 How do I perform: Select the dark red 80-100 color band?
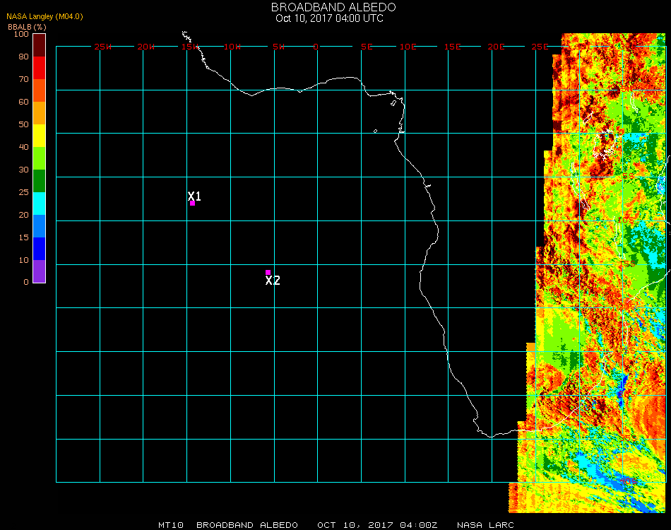point(40,45)
